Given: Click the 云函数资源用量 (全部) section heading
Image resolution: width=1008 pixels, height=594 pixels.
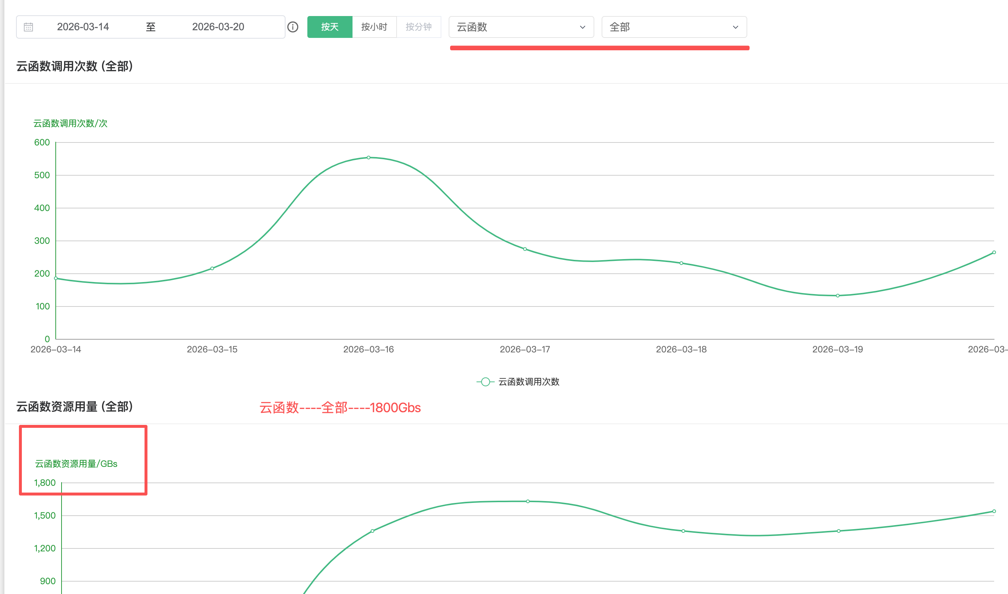Looking at the screenshot, I should pyautogui.click(x=74, y=407).
